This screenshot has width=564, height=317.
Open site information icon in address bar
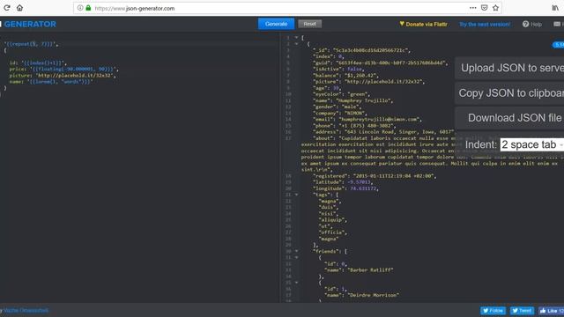coord(80,8)
